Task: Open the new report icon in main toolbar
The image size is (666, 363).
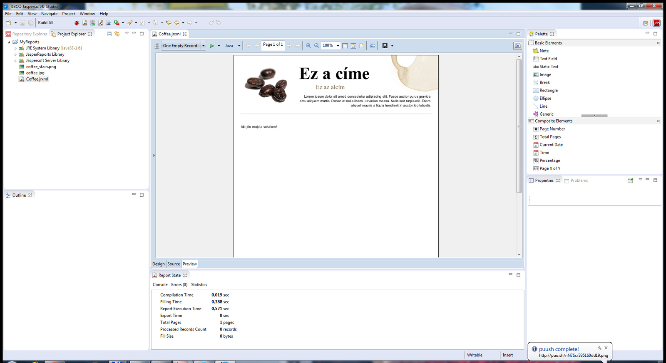Action: pos(85,22)
